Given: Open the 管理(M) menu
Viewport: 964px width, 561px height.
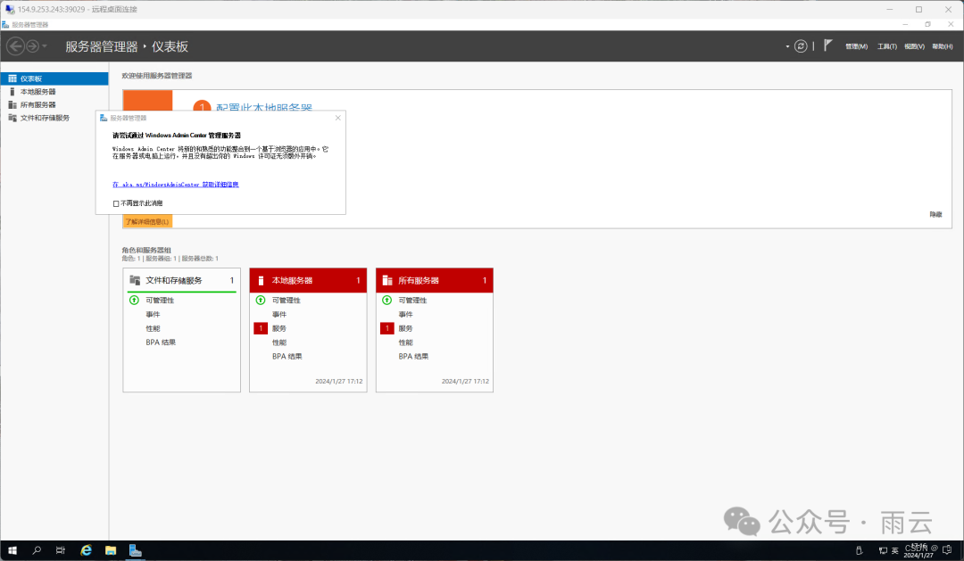Looking at the screenshot, I should pos(856,46).
